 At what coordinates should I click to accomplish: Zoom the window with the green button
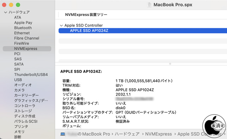point(18,5)
